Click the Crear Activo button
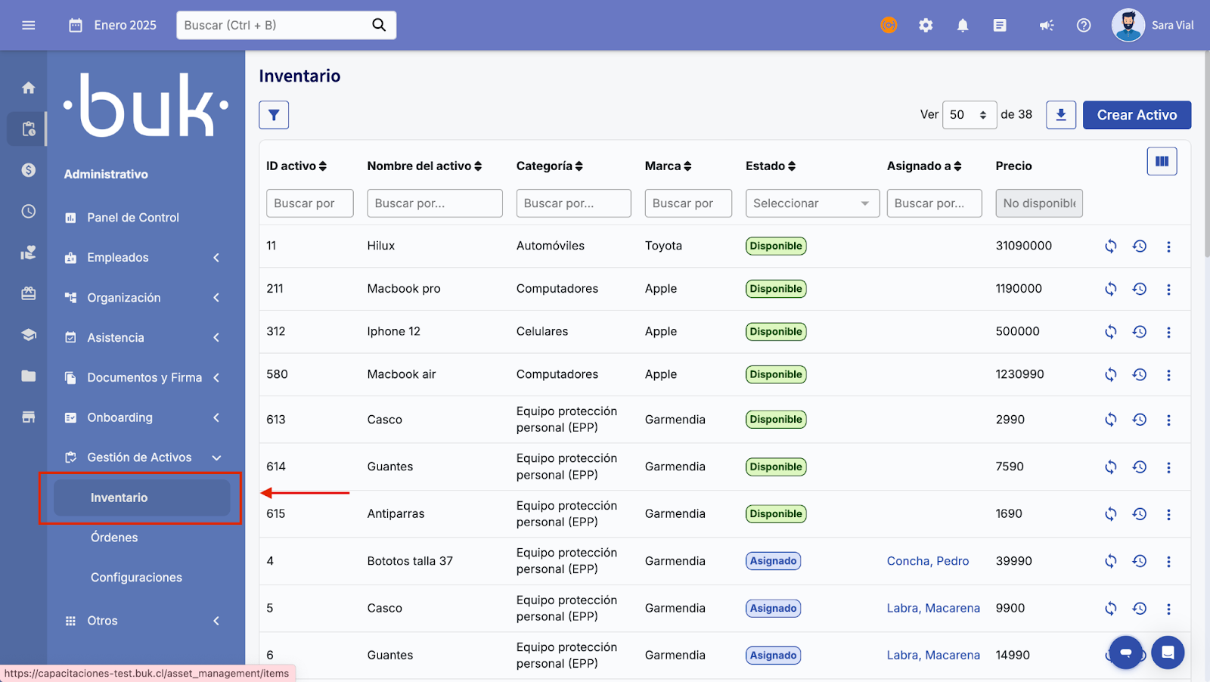1210x682 pixels. (x=1137, y=115)
